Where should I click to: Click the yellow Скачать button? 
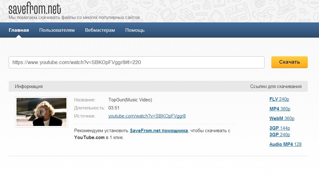(289, 62)
